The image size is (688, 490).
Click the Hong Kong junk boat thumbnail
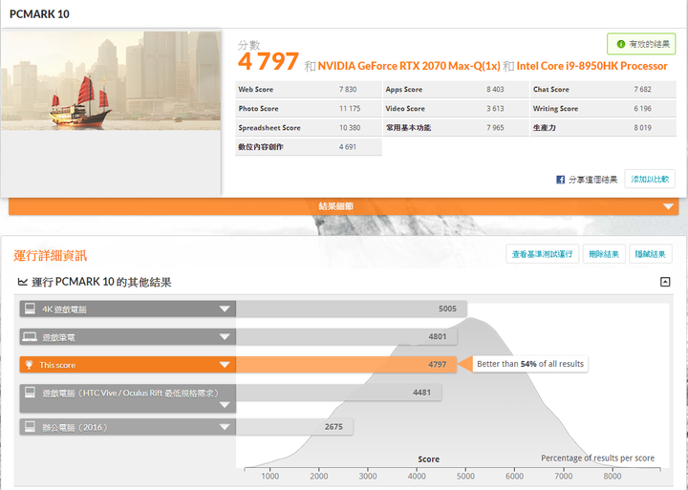(x=111, y=80)
